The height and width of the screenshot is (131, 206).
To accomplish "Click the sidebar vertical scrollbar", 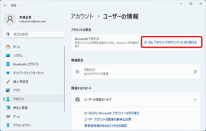I will tap(64, 79).
